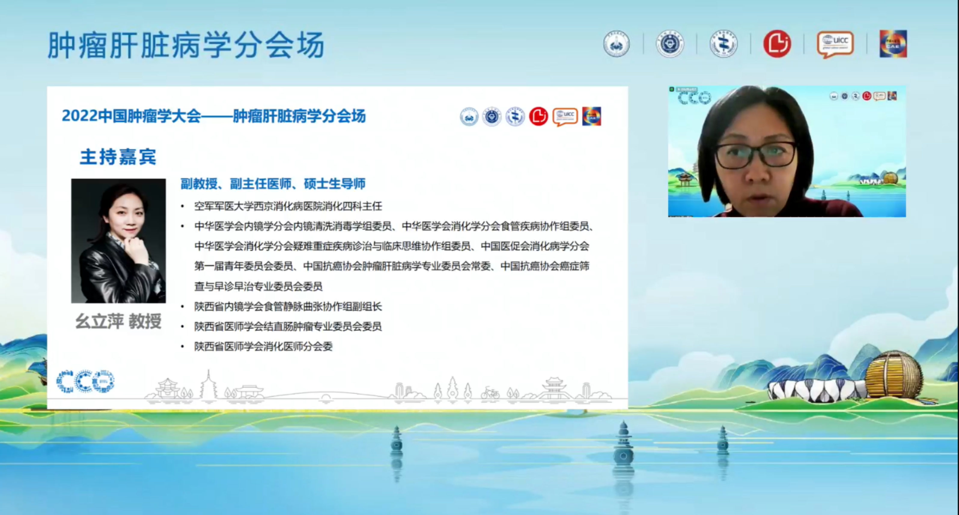
Task: Click the page title 肿瘤肝脏病学分会场
Action: tap(186, 45)
